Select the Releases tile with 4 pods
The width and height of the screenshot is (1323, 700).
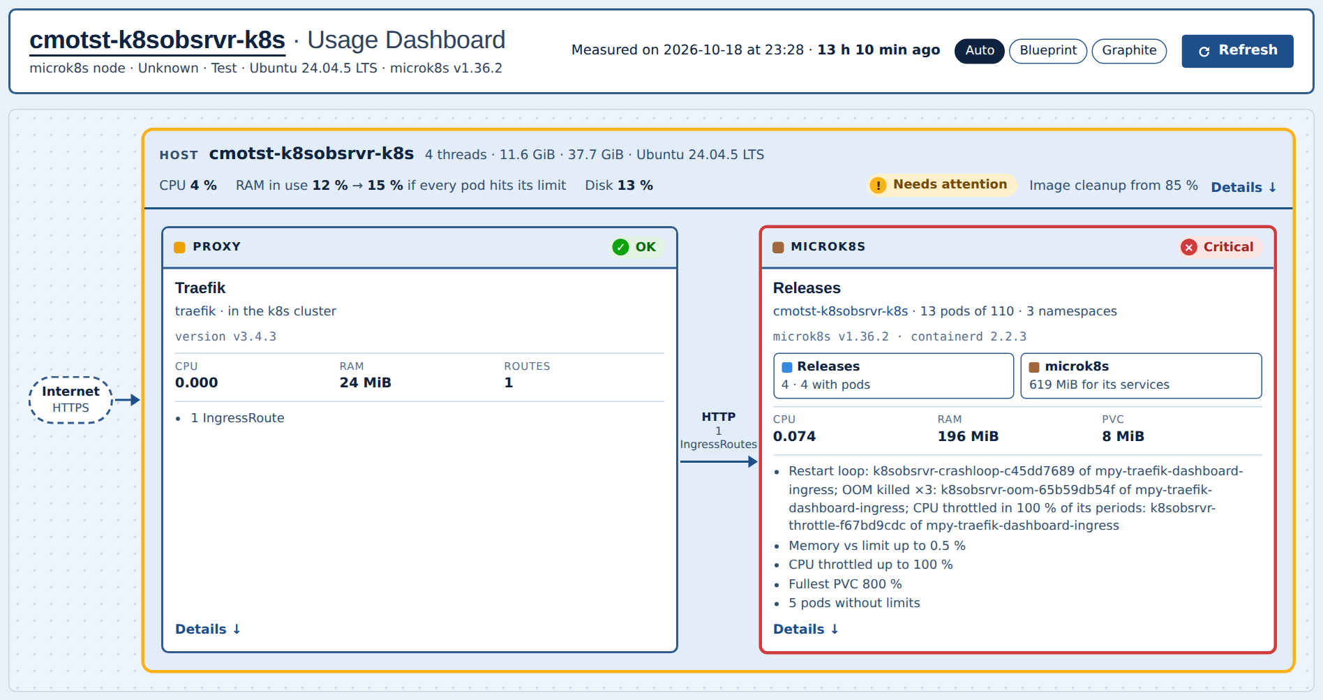point(893,375)
